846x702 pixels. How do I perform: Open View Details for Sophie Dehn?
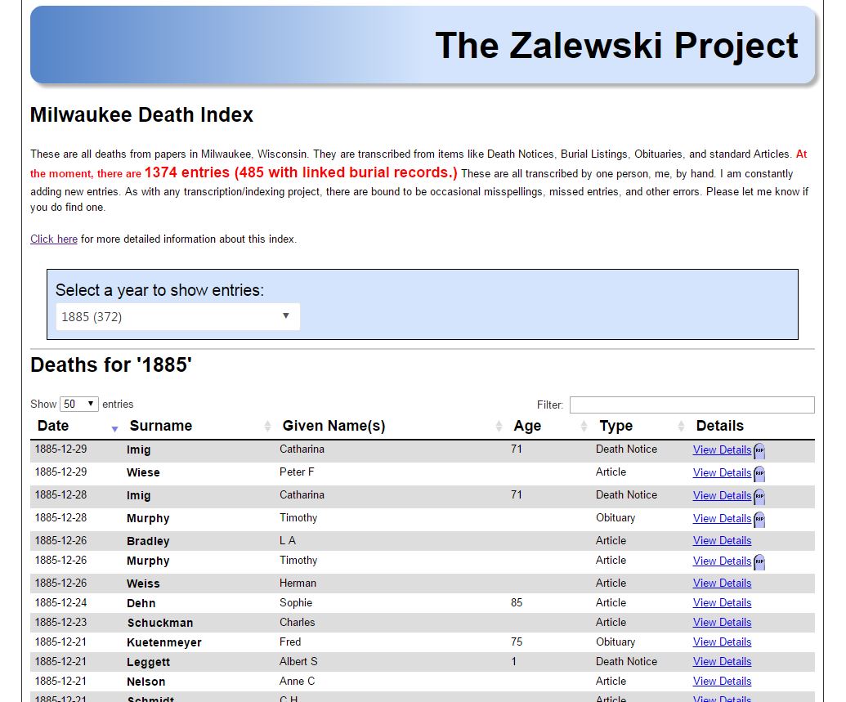click(722, 603)
